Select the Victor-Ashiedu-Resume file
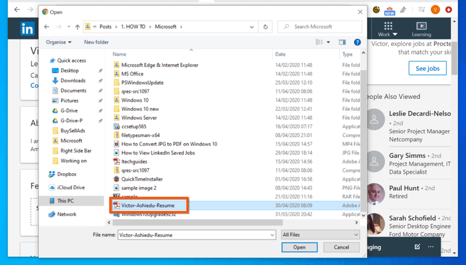Screen dimensions: 466x265 coord(148,205)
